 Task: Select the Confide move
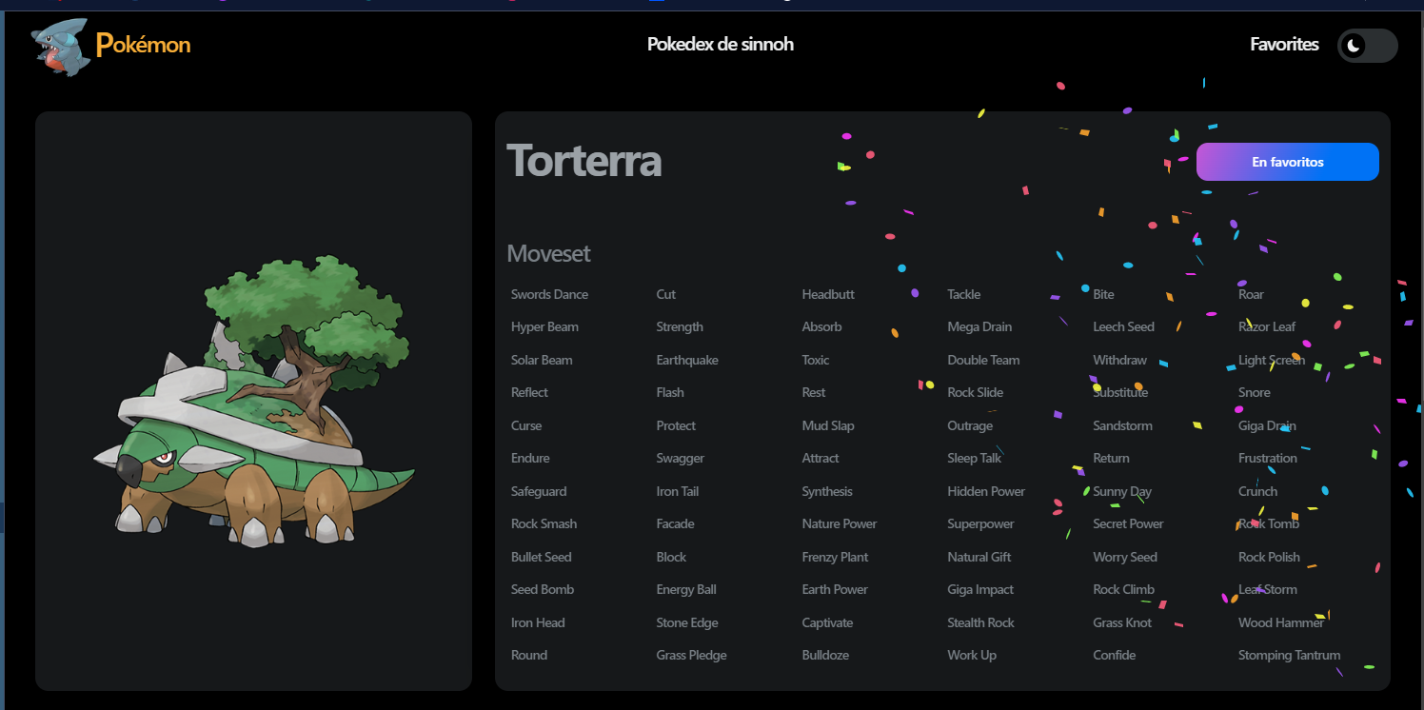tap(1115, 655)
